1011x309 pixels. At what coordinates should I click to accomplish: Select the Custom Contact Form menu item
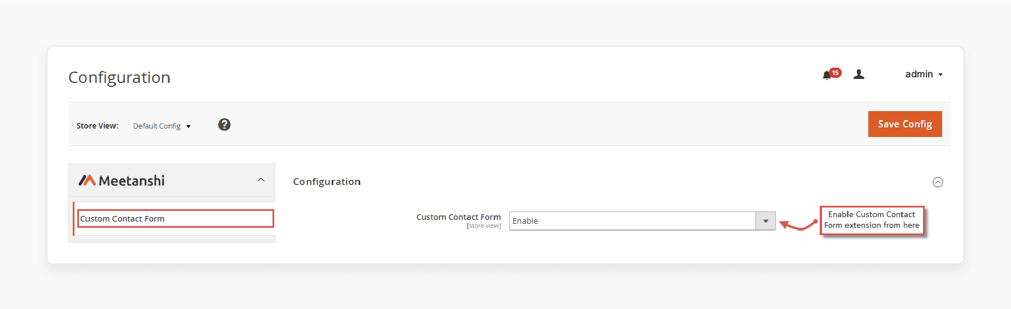(x=175, y=219)
